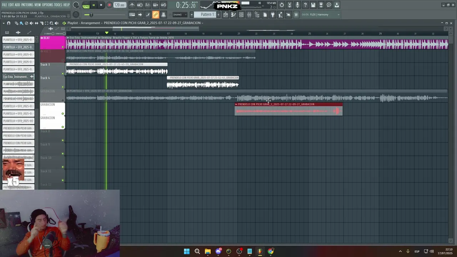This screenshot has width=457, height=257.
Task: Select the playlist Paint brush tool
Action: [21, 23]
